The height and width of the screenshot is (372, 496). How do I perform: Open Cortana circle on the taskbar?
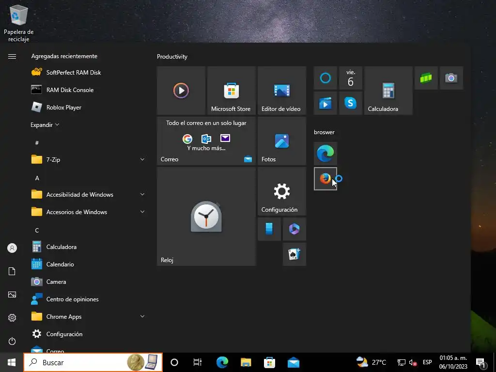point(174,362)
